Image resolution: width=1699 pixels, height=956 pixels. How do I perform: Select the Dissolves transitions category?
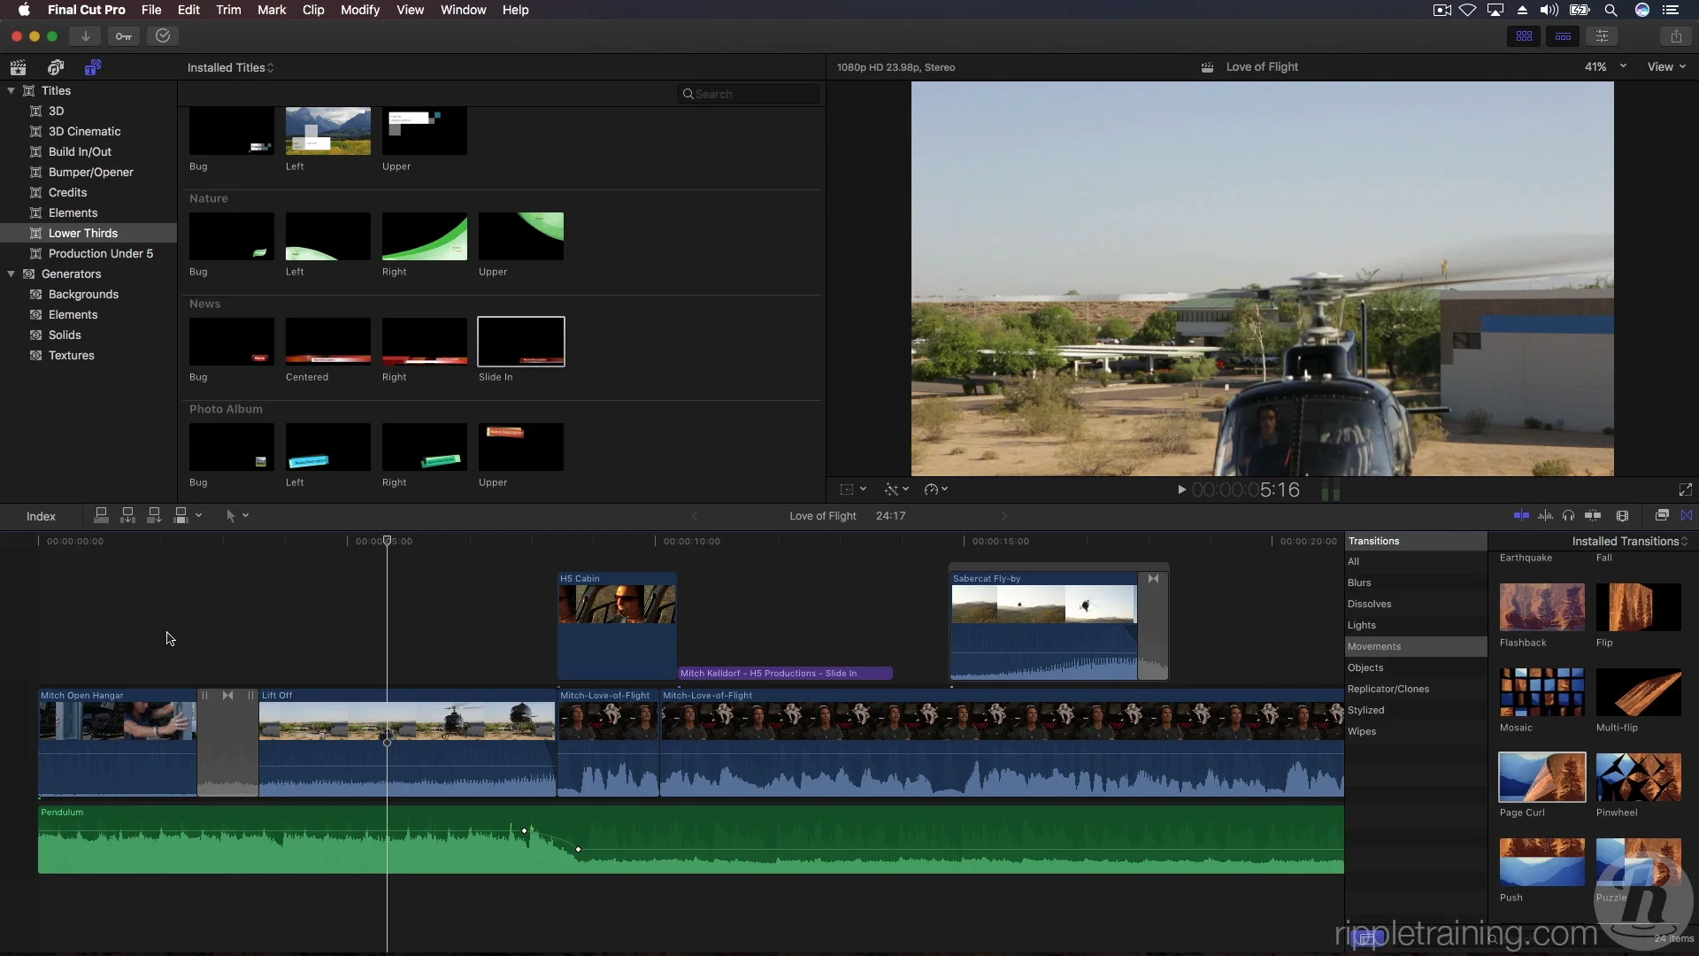[1369, 604]
